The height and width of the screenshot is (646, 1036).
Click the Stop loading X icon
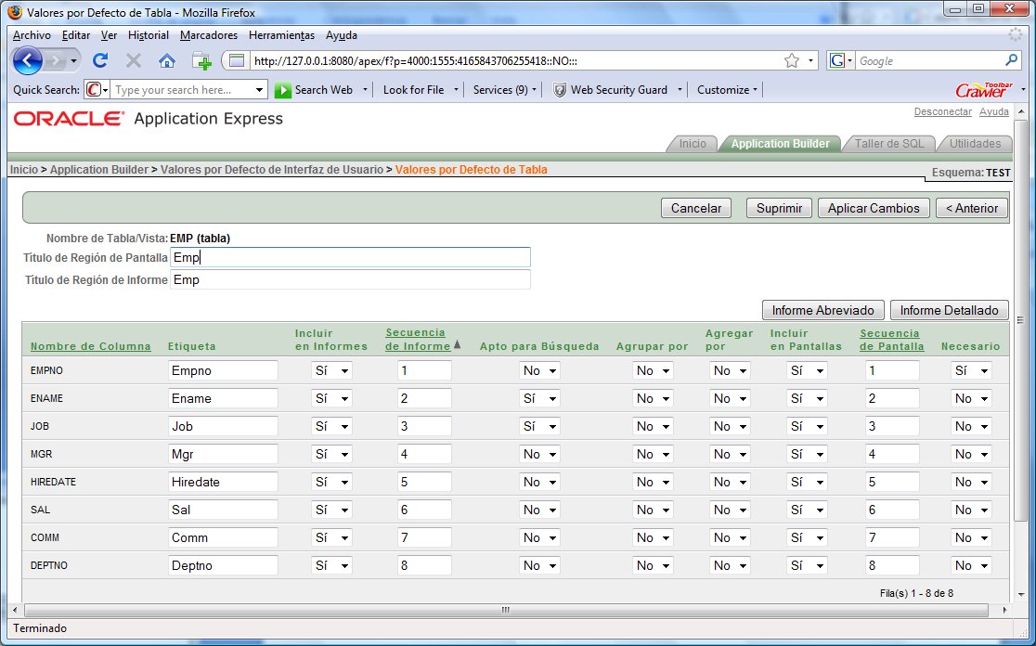click(134, 60)
